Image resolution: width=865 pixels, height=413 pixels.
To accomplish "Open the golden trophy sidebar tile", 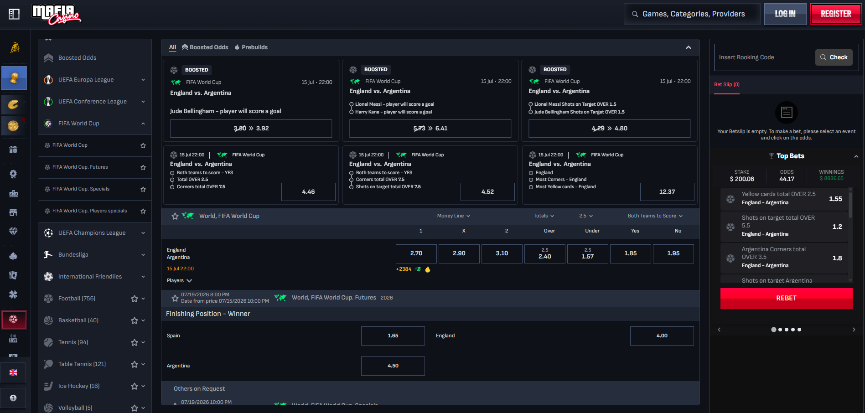I will point(14,78).
